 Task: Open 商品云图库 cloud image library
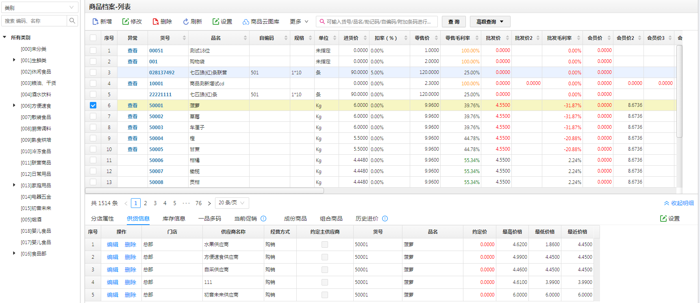(261, 22)
